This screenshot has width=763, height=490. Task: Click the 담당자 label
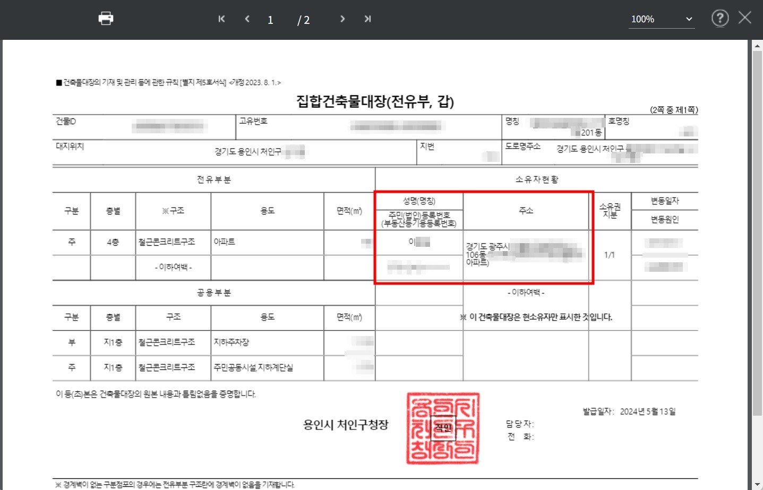[x=520, y=424]
